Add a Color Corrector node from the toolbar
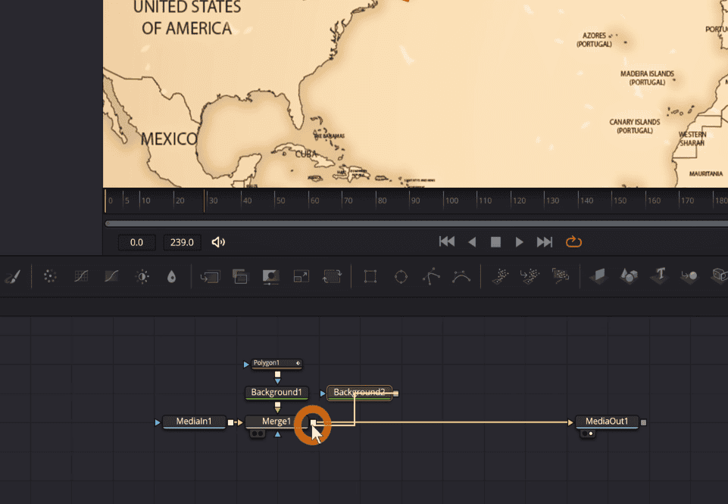This screenshot has height=504, width=728. (50, 276)
